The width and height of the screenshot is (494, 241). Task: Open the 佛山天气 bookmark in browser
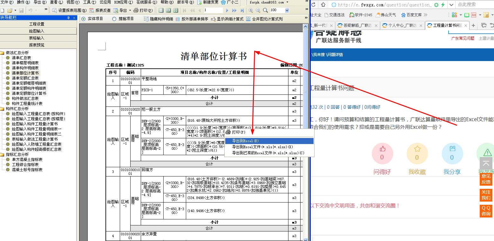click(x=386, y=15)
